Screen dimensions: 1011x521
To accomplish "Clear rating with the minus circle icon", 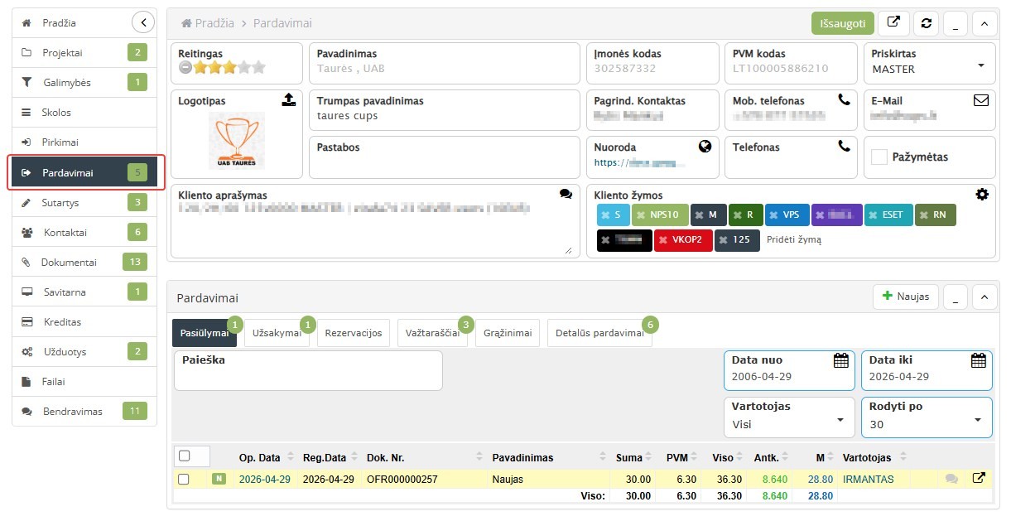I will pyautogui.click(x=186, y=69).
